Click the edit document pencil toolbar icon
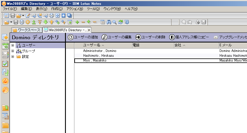The image size is (247, 133). coord(28,15)
